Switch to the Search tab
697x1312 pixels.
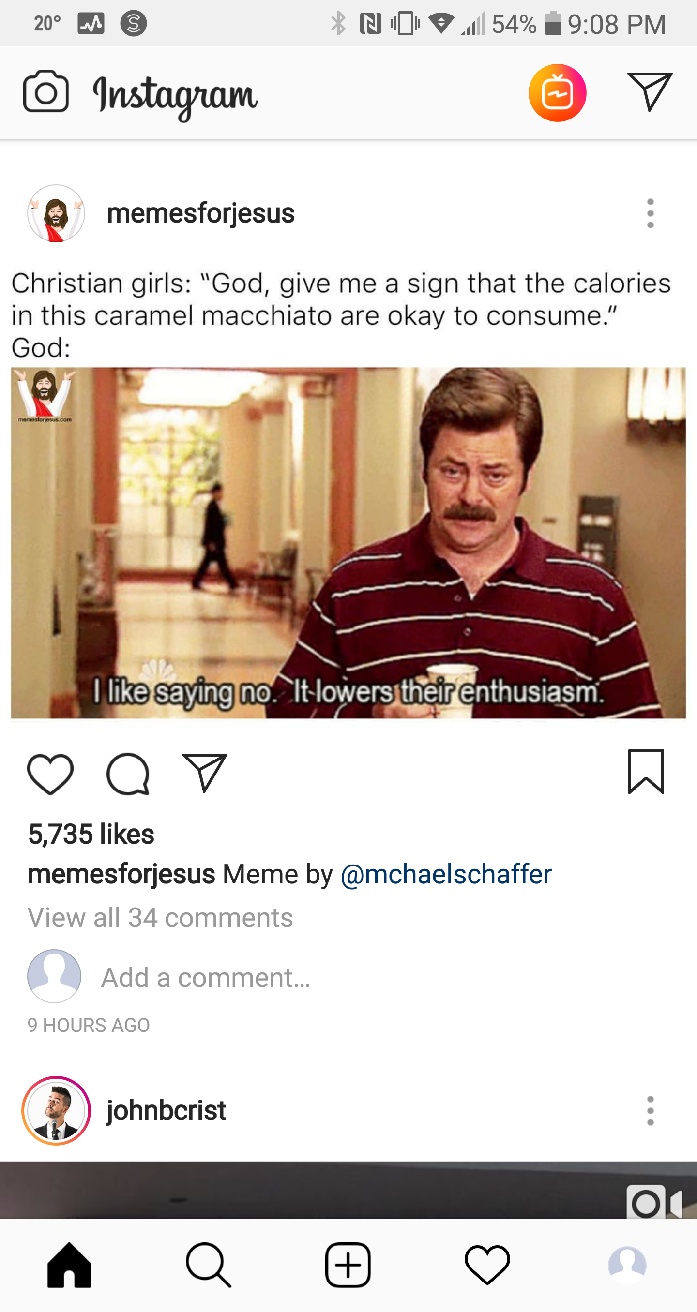tap(209, 1265)
